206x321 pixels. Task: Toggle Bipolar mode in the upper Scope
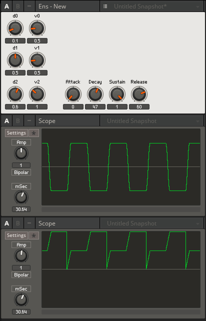click(x=21, y=172)
